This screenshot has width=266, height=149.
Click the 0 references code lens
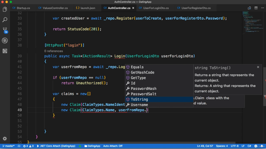[x=54, y=51]
